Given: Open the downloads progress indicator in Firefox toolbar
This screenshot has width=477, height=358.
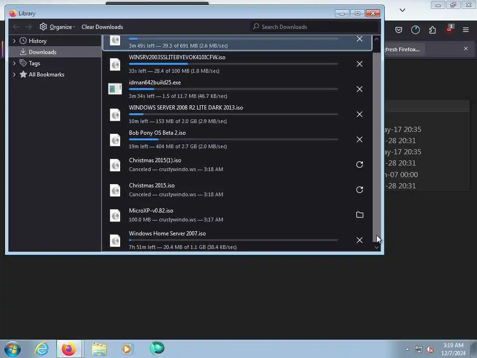Looking at the screenshot, I should 415,30.
